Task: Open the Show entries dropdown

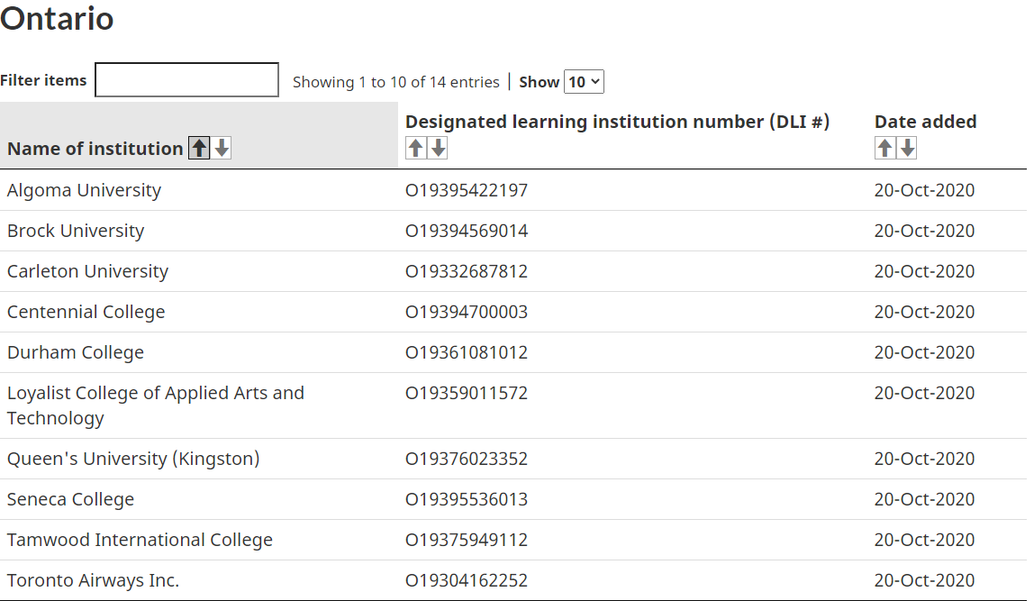Action: [x=584, y=82]
